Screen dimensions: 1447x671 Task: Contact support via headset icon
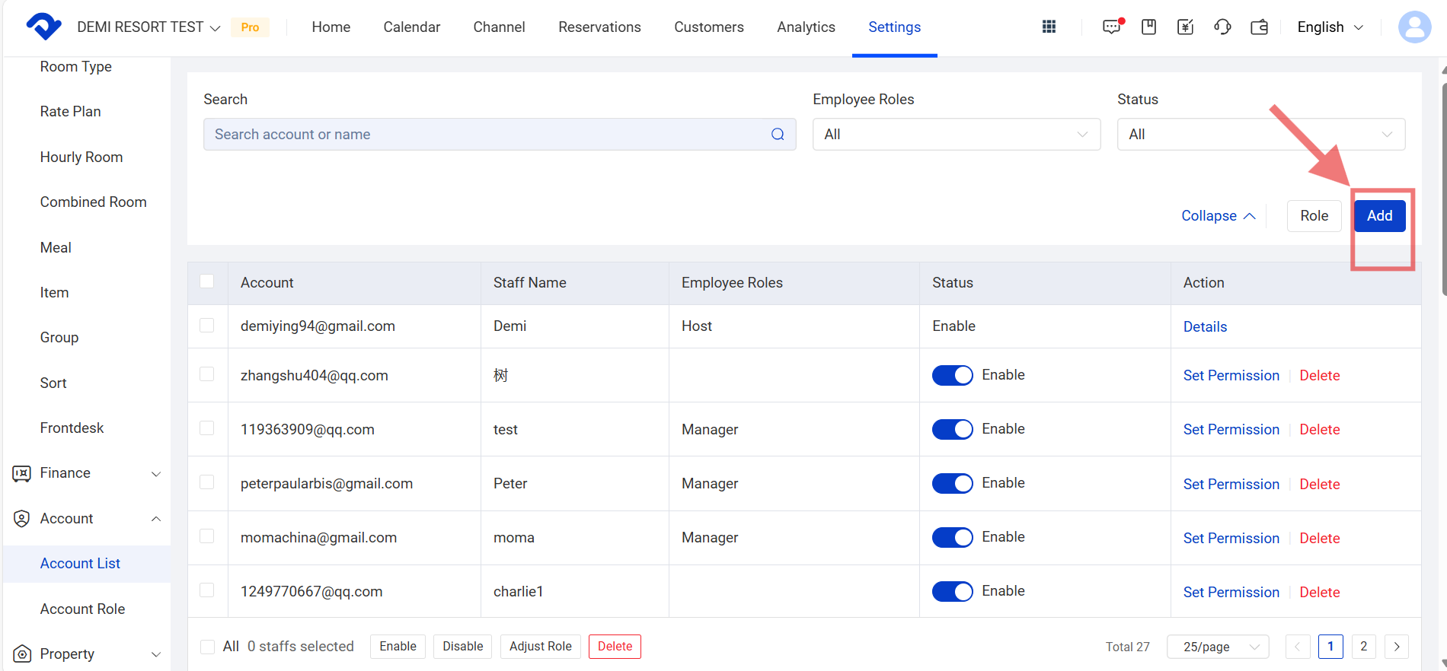click(x=1222, y=27)
